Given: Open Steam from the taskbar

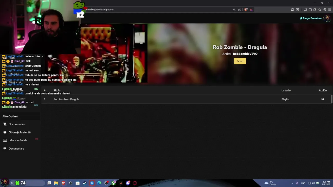Looking at the screenshot, I should coord(85,183).
